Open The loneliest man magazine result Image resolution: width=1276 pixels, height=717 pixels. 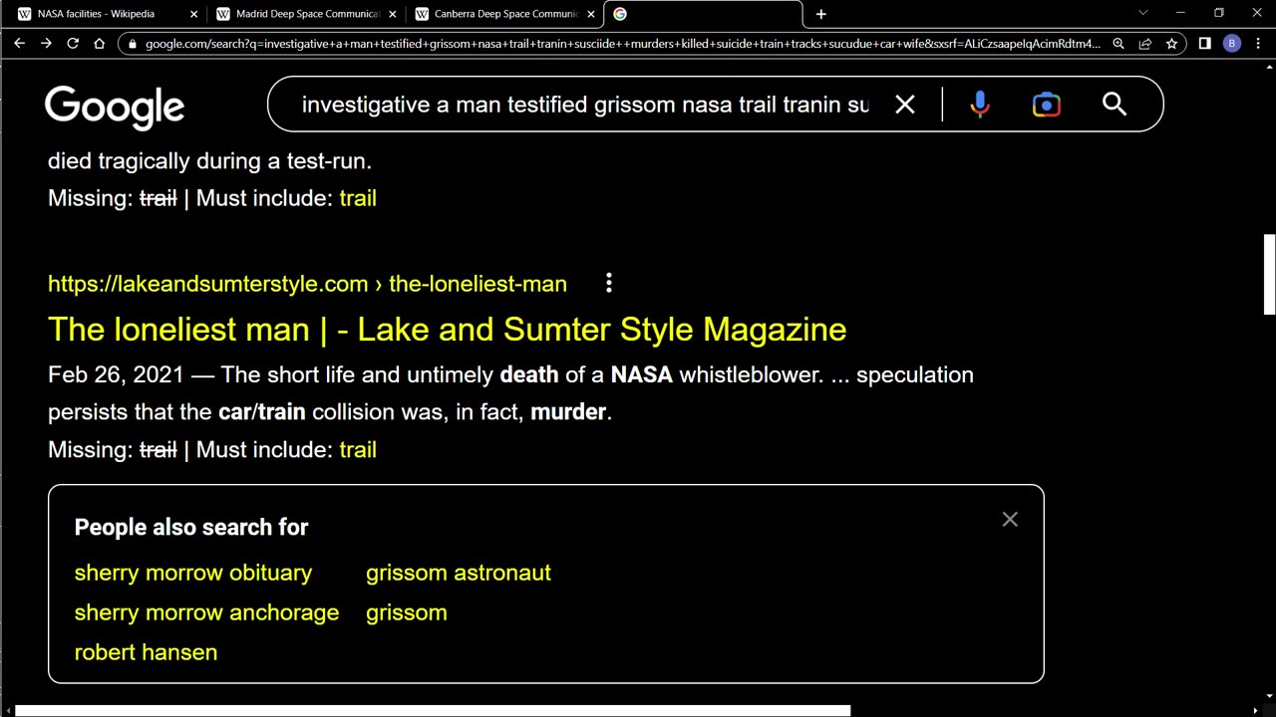click(x=447, y=330)
